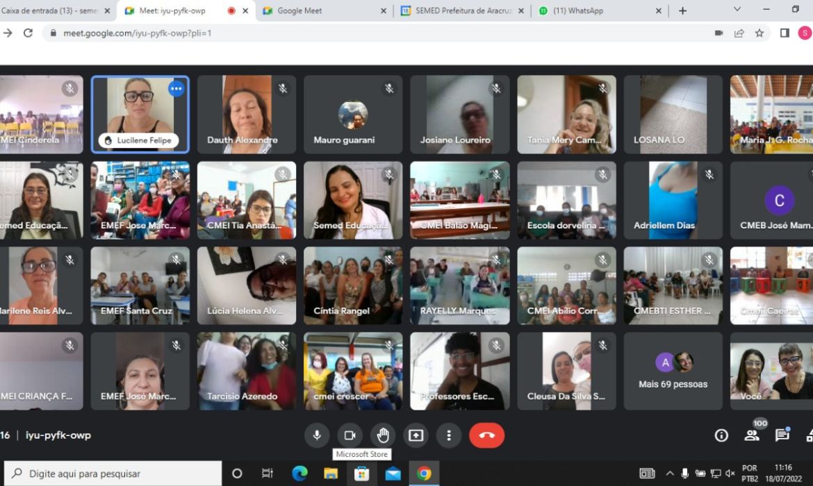Viewport: 813px width, 486px height.
Task: Click the 'Mais 69 pessoas' tile
Action: point(673,371)
